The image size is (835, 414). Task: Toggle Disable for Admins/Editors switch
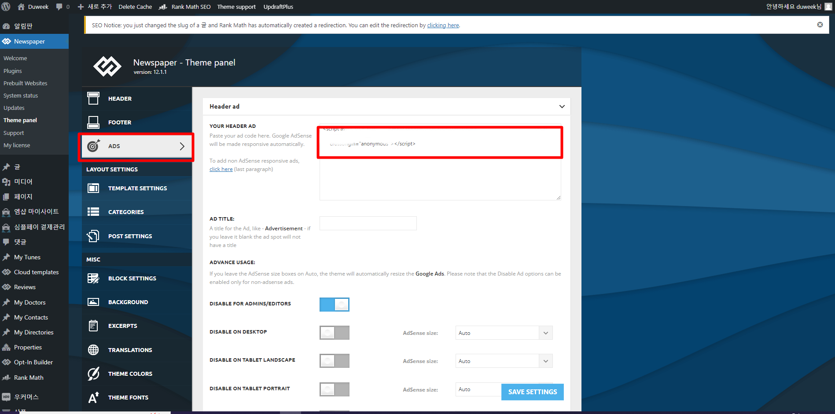pos(335,304)
